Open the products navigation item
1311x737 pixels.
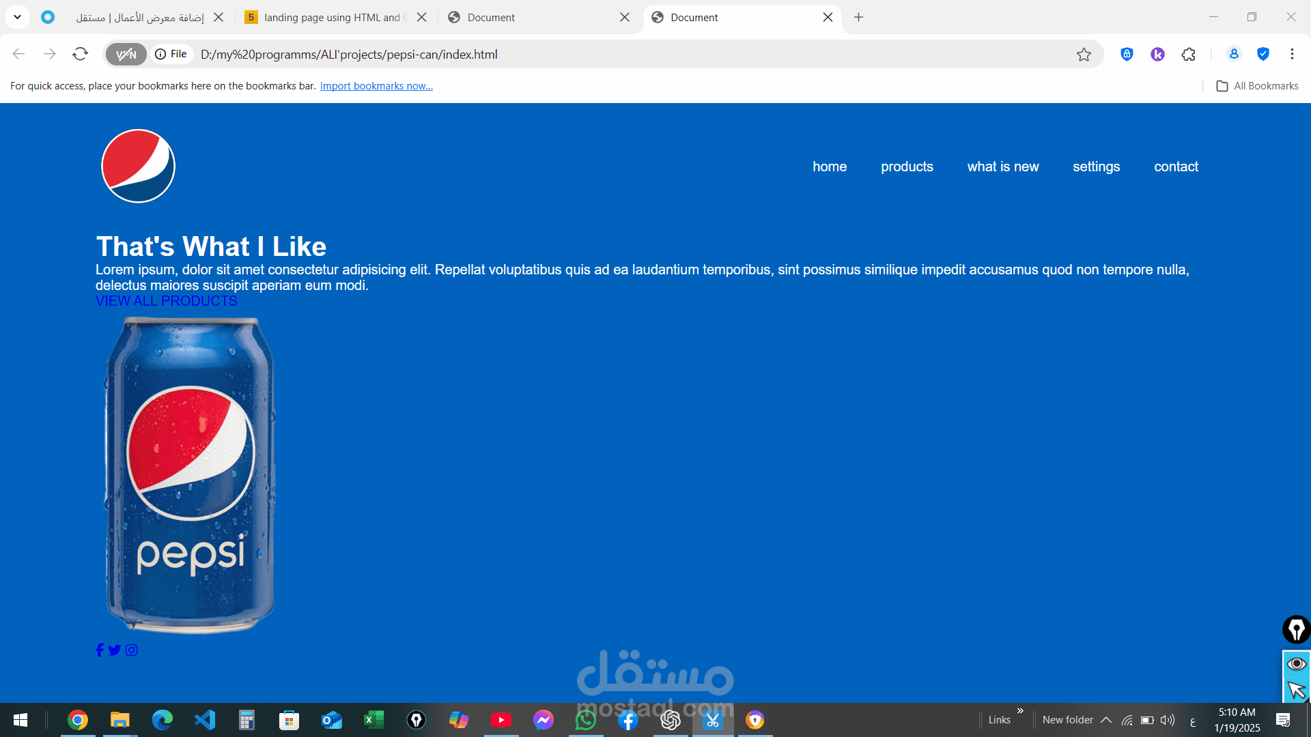(907, 167)
